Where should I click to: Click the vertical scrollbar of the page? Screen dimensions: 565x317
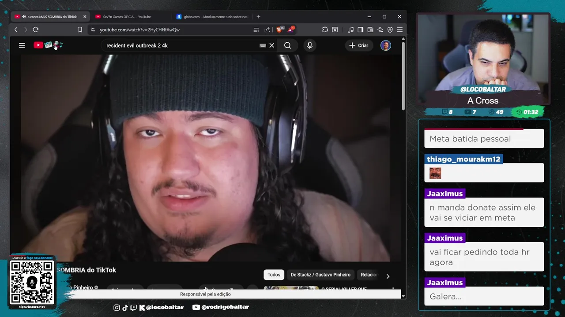point(403,76)
